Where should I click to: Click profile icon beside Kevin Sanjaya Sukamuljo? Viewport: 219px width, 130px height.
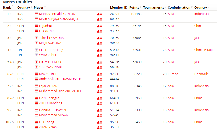99,19
